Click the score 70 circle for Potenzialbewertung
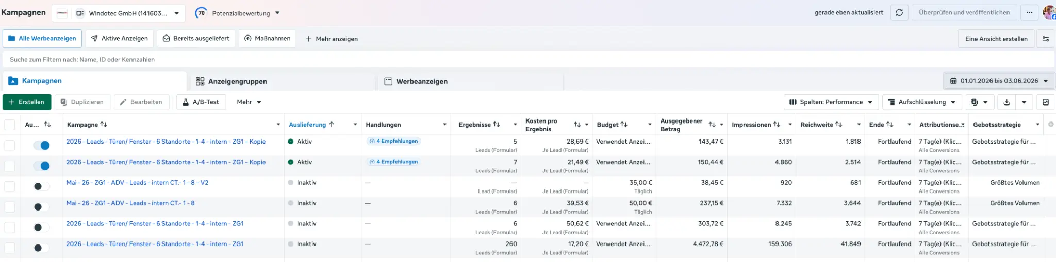Viewport: 1056px width, 262px height. 201,13
